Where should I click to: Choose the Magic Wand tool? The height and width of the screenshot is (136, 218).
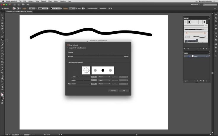pos(2,20)
